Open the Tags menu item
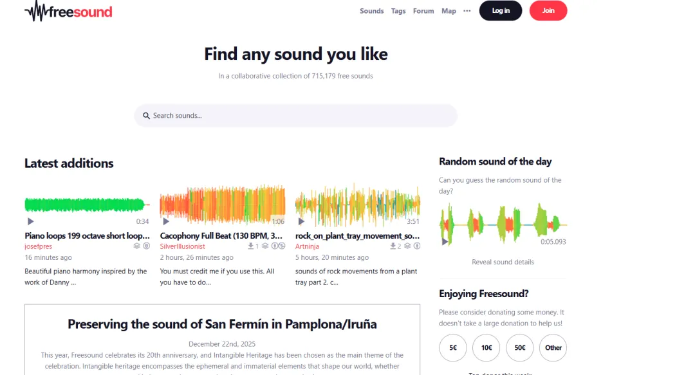Screen dimensions: 695x375 [398, 11]
